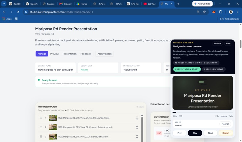The height and width of the screenshot is (142, 242).
Task: Open the tab search dropdown chevron
Action: (4, 4)
